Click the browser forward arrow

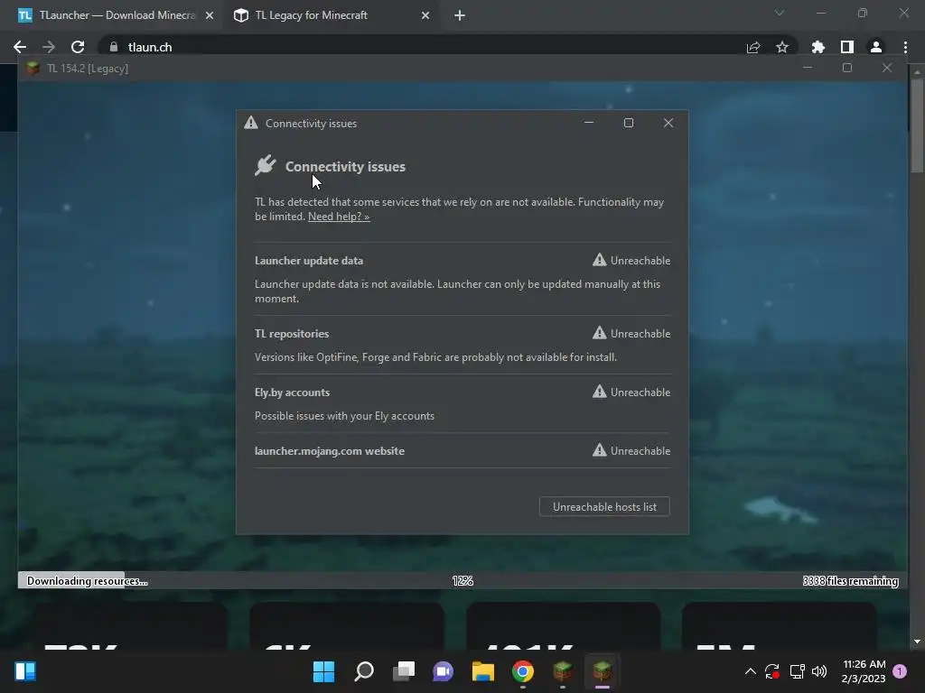(49, 47)
